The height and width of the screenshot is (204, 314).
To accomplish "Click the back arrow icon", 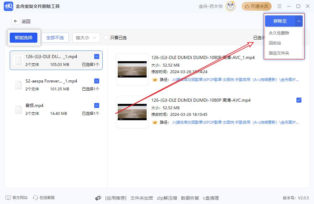I will (x=16, y=21).
